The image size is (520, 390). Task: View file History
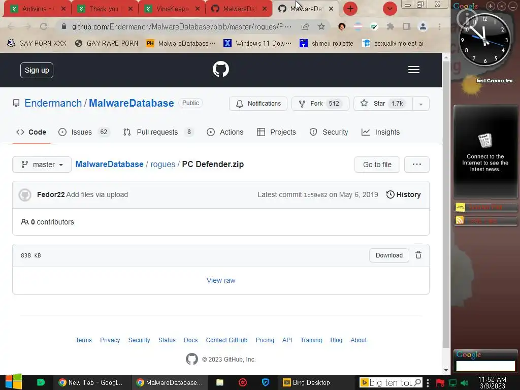pyautogui.click(x=404, y=194)
